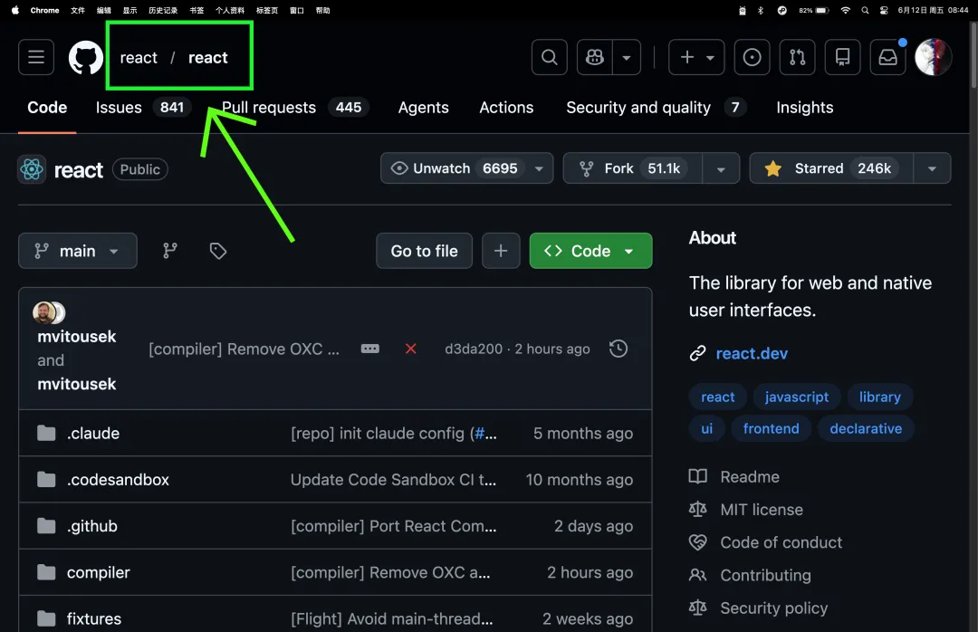
Task: Open user profile avatar menu
Action: (933, 57)
